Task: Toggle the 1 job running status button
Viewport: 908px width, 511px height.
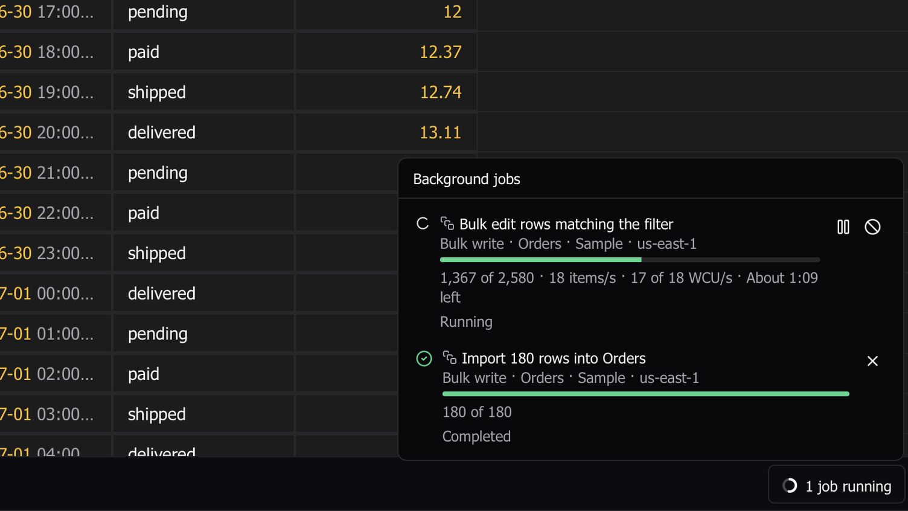Action: (837, 485)
